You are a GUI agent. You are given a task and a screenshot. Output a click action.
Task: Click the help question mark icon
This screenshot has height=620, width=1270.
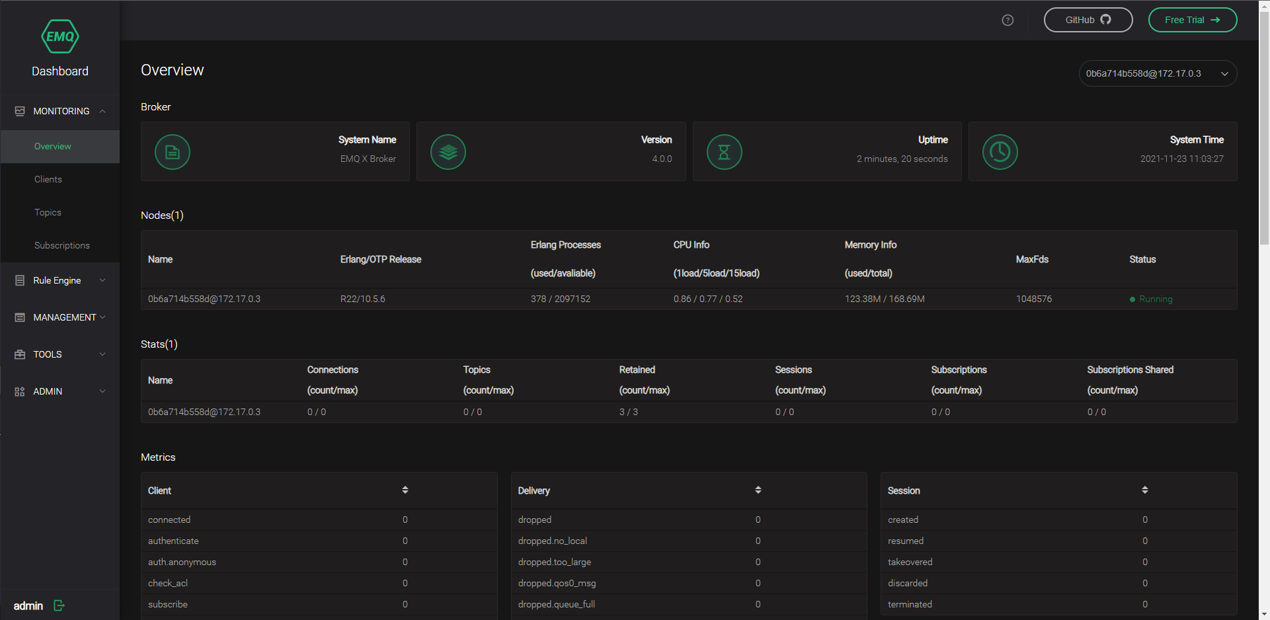point(1008,20)
